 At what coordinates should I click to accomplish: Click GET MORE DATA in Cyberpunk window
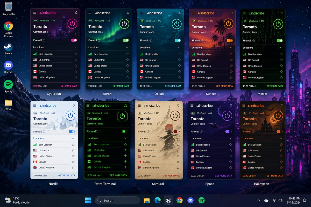coord(69,86)
